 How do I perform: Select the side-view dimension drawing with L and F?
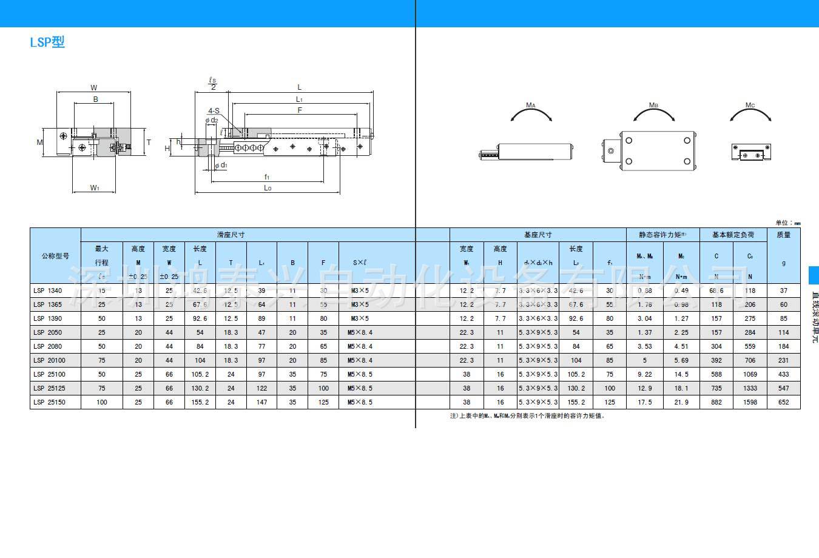pyautogui.click(x=270, y=136)
